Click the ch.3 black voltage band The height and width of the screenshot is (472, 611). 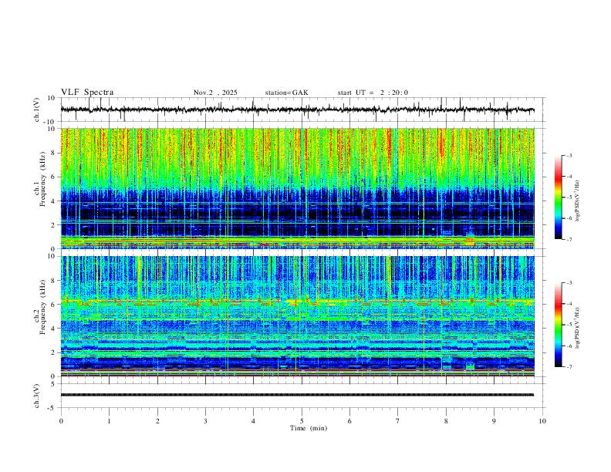pos(297,395)
